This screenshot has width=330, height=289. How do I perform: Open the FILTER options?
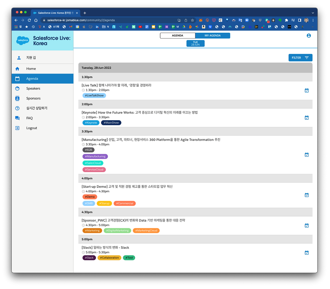[x=300, y=58]
